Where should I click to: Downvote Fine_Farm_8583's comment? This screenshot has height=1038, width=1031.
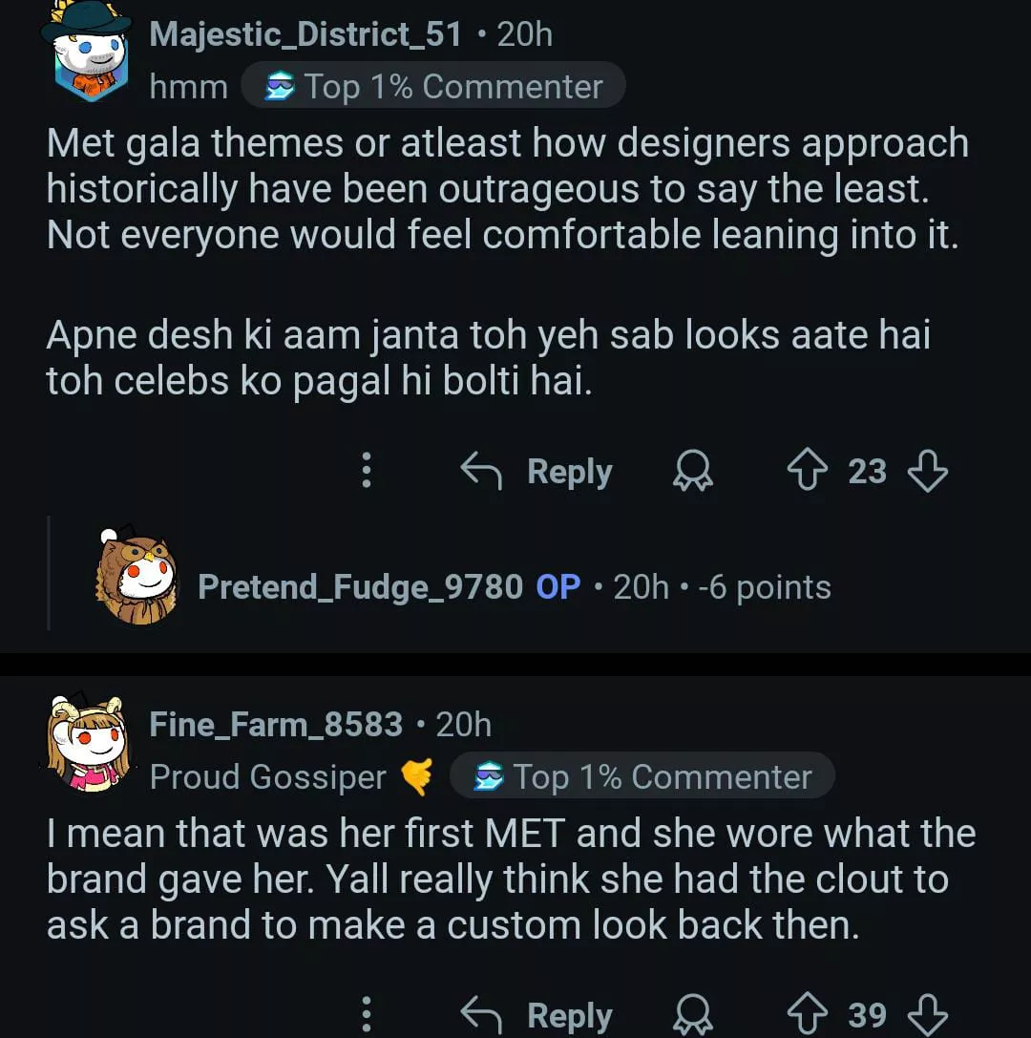tap(927, 1015)
